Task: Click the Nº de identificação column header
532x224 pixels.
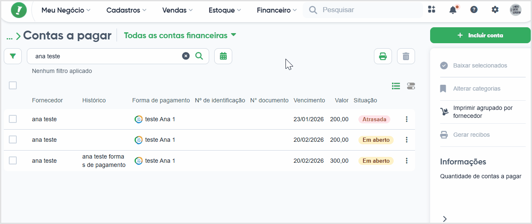Action: [x=220, y=101]
